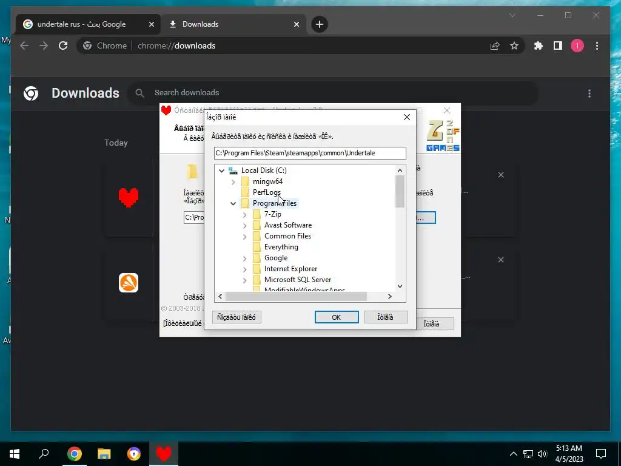Click installer's bottom-right cancel button
621x466 pixels.
pyautogui.click(x=432, y=324)
